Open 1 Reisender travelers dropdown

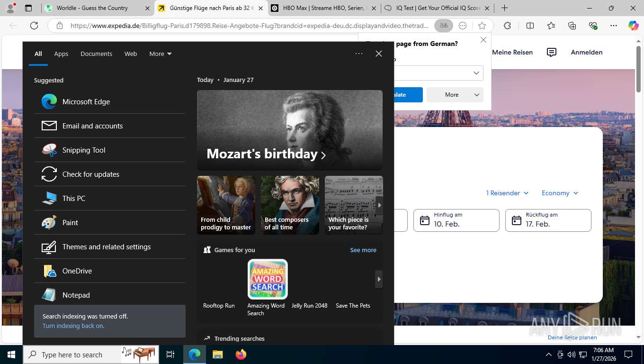pos(507,193)
